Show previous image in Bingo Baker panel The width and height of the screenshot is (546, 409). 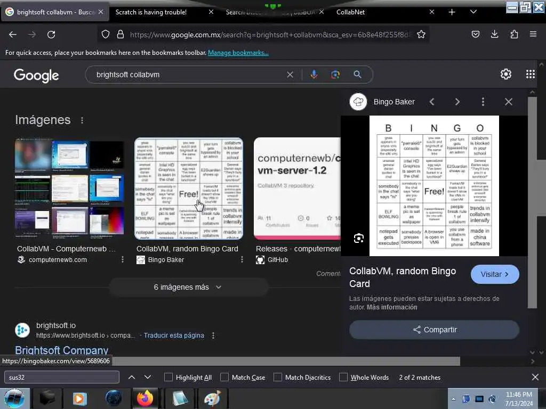click(432, 102)
